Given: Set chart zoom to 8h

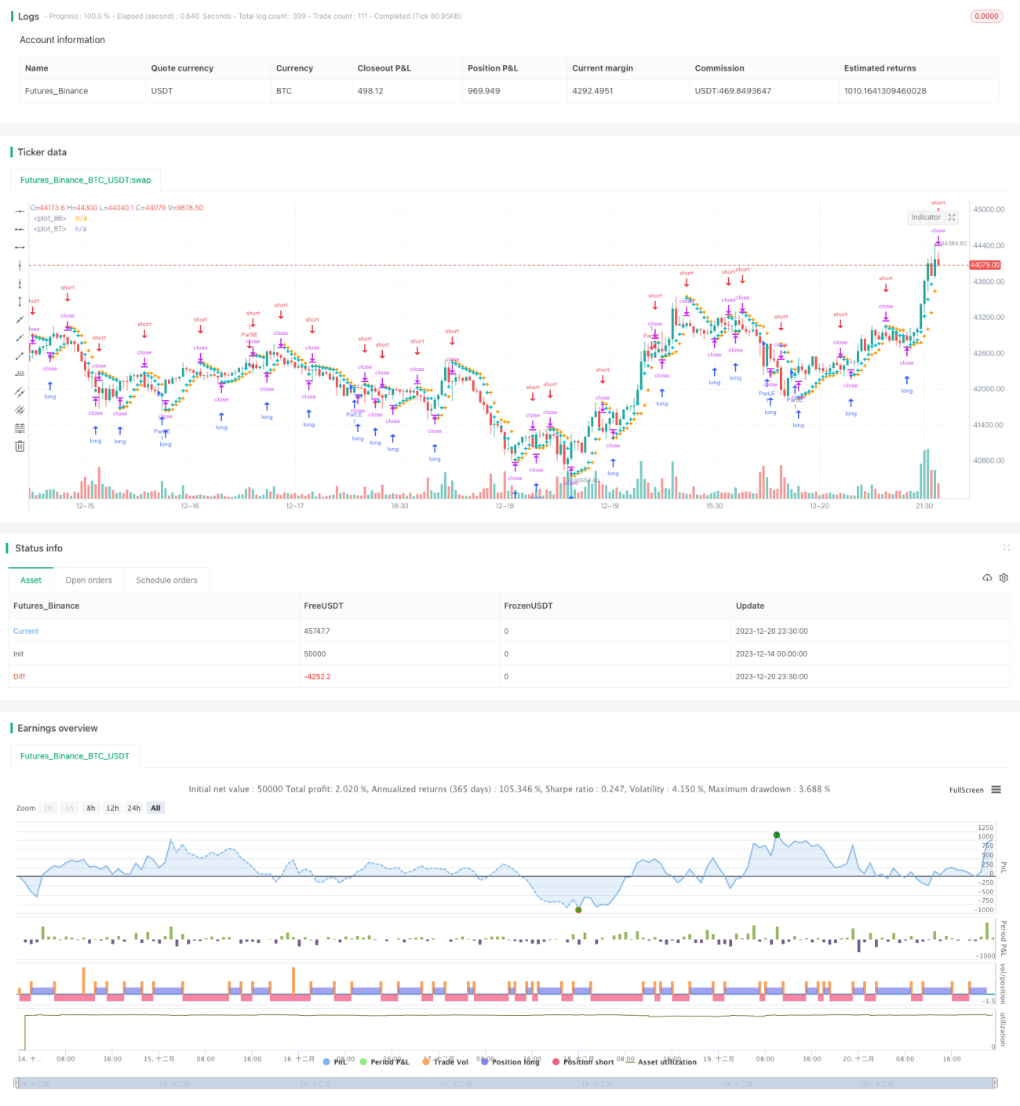Looking at the screenshot, I should [x=91, y=808].
